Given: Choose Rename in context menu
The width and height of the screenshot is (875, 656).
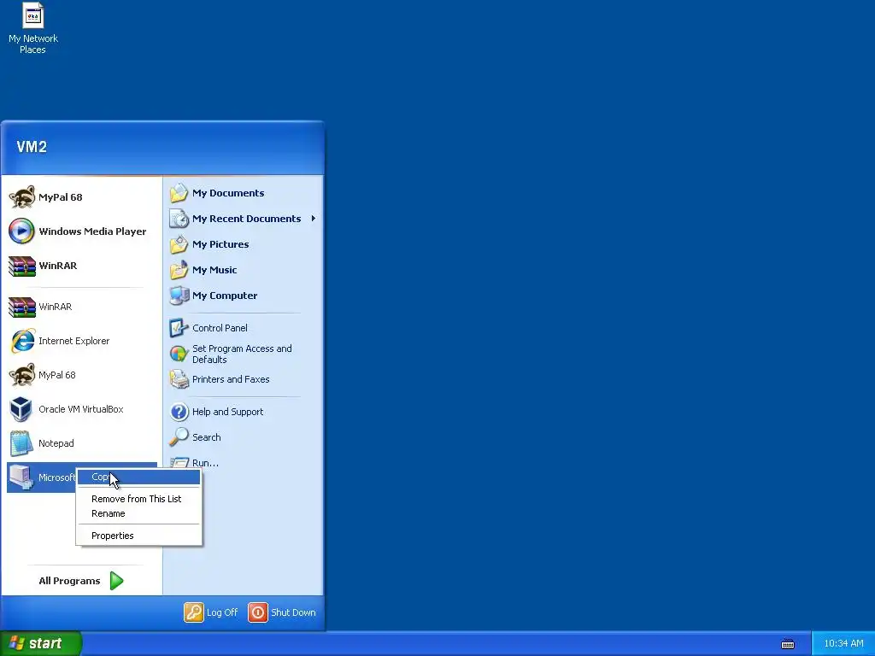Looking at the screenshot, I should click(139, 513).
